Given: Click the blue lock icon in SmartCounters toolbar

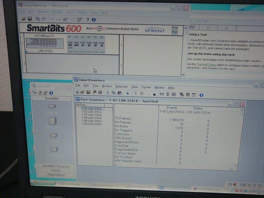Looking at the screenshot, I should [x=128, y=93].
